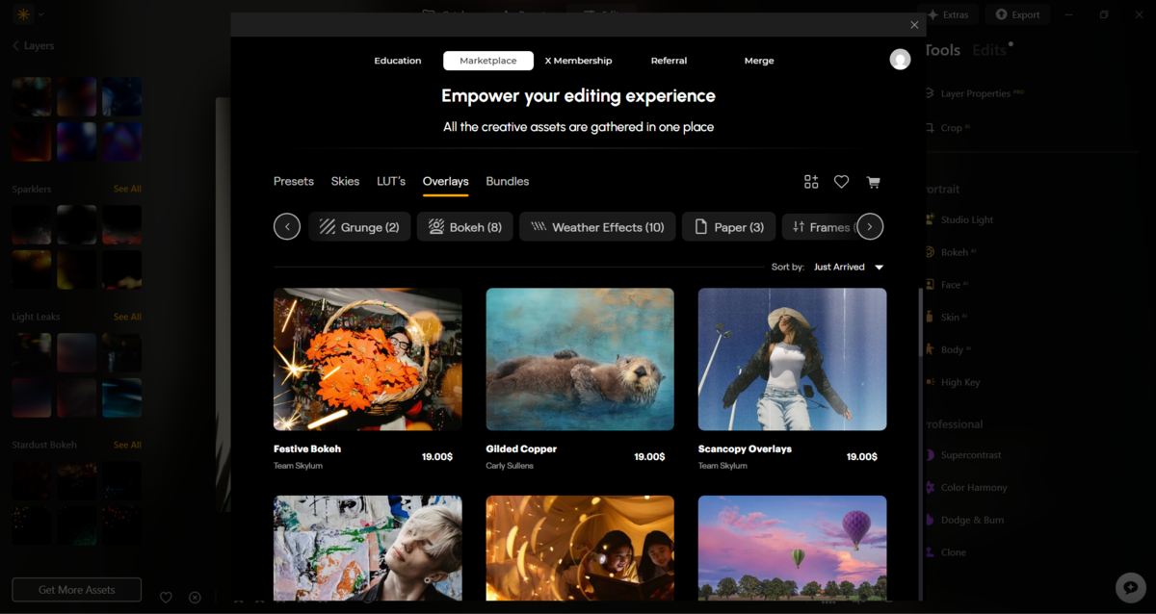Open See All next to Light Leaks

point(126,316)
